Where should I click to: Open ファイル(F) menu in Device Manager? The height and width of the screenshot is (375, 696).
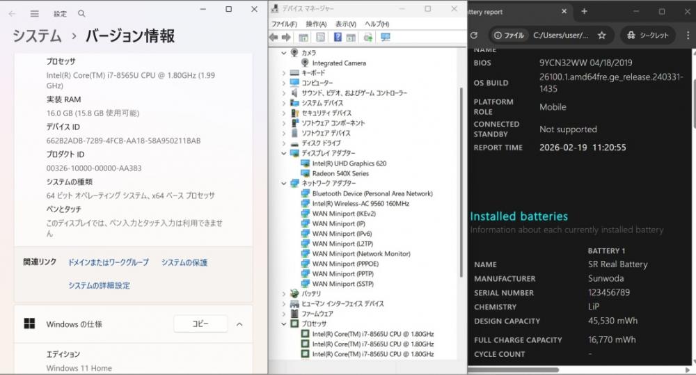[x=284, y=24]
